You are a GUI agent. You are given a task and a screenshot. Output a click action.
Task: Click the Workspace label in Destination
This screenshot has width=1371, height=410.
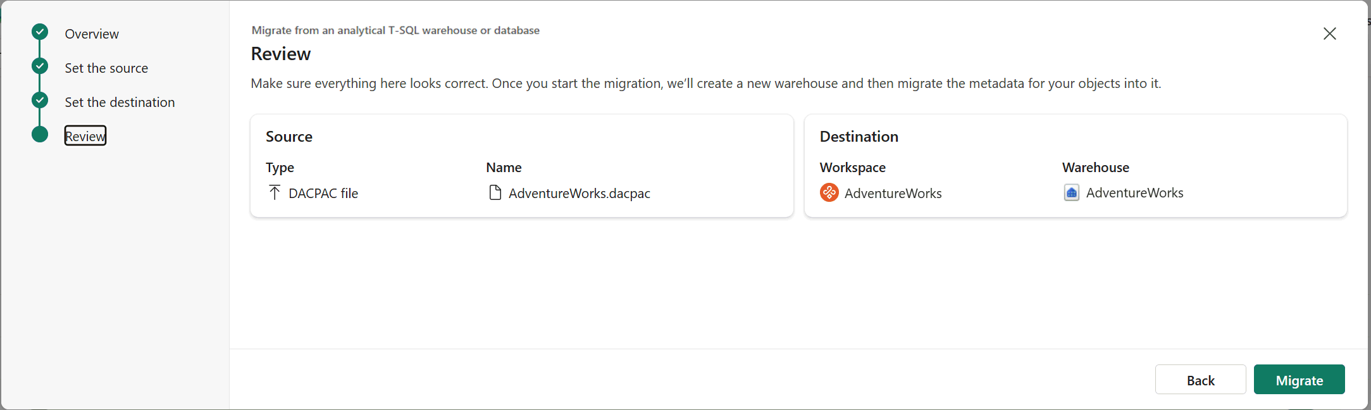tap(852, 168)
